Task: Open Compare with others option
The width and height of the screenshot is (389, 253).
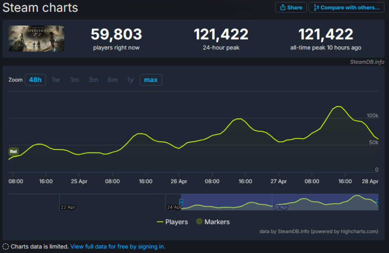Action: point(346,7)
